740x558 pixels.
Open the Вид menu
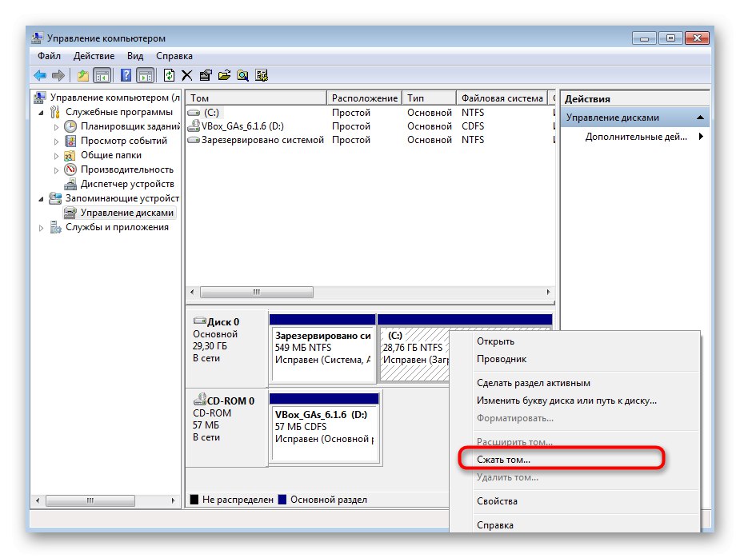[135, 56]
